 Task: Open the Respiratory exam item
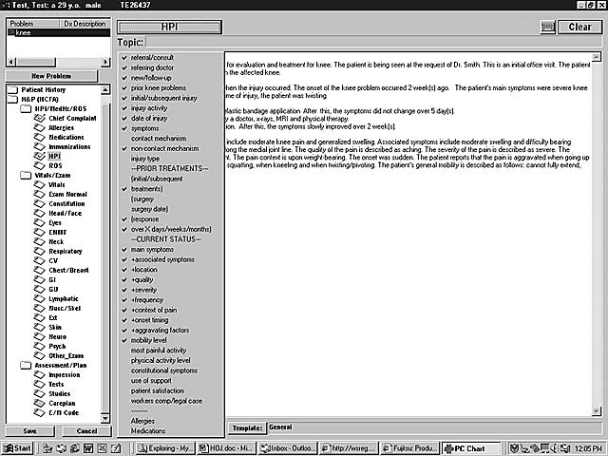(66, 251)
